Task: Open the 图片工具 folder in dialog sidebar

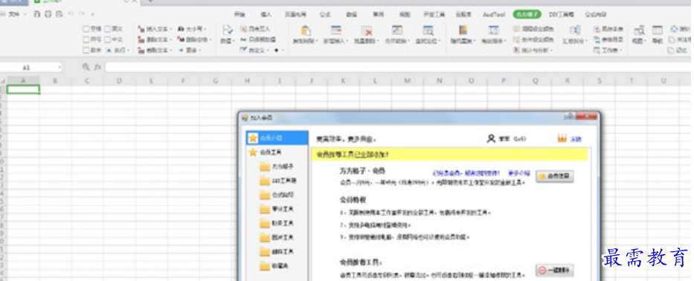Action: pyautogui.click(x=277, y=237)
